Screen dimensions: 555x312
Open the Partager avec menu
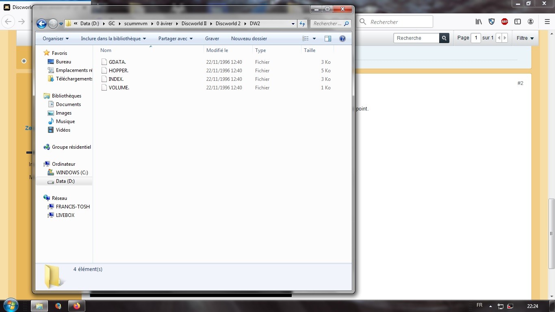click(x=176, y=39)
